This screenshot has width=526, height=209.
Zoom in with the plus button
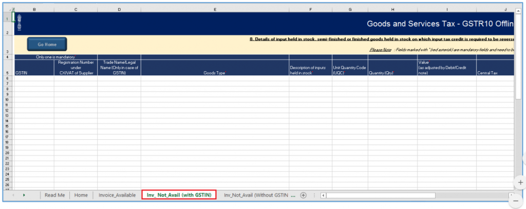[520, 182]
